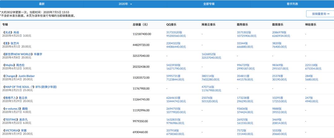Select 网易云 sales 470716张 for BTS album

coord(208,87)
